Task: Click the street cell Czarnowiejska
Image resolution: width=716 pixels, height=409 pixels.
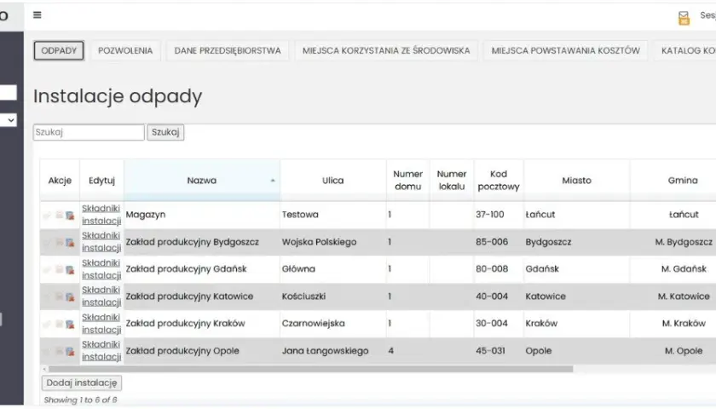Action: tap(333, 323)
